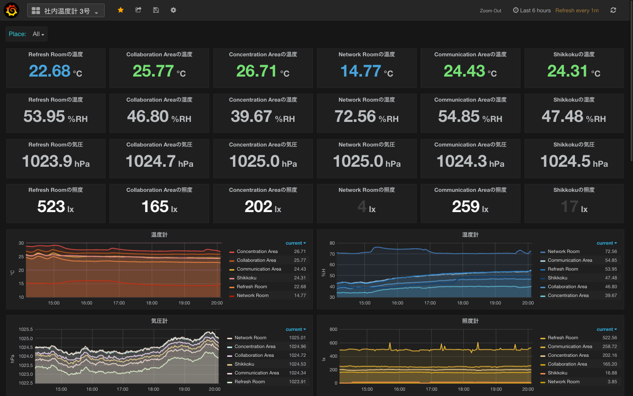Click the clock icon of the time range picker

tap(516, 10)
